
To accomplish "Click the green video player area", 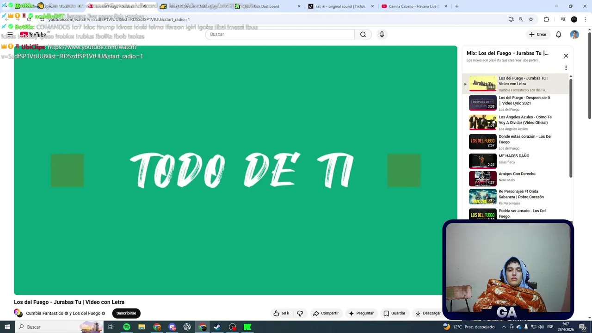I will coord(235,170).
